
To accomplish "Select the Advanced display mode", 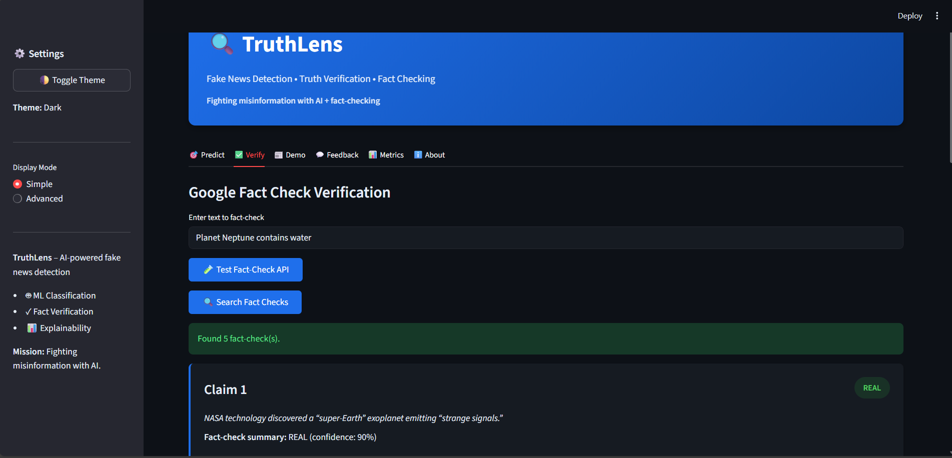I will [17, 198].
